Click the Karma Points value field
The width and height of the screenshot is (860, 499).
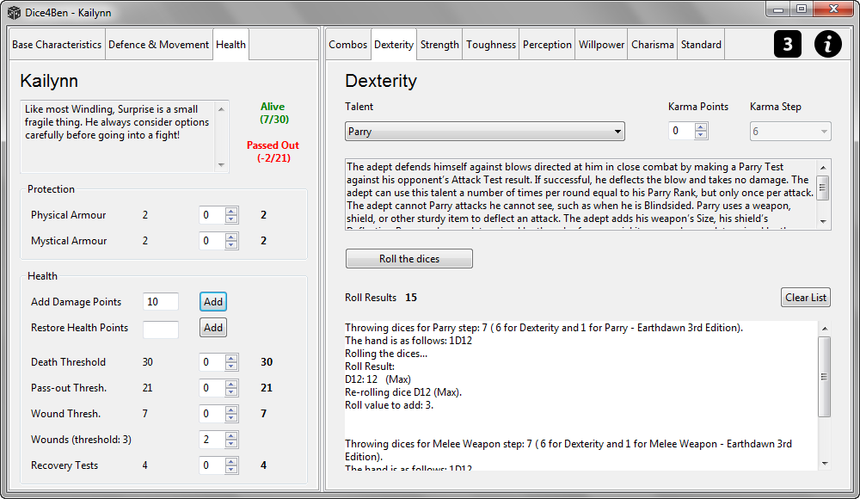point(681,131)
